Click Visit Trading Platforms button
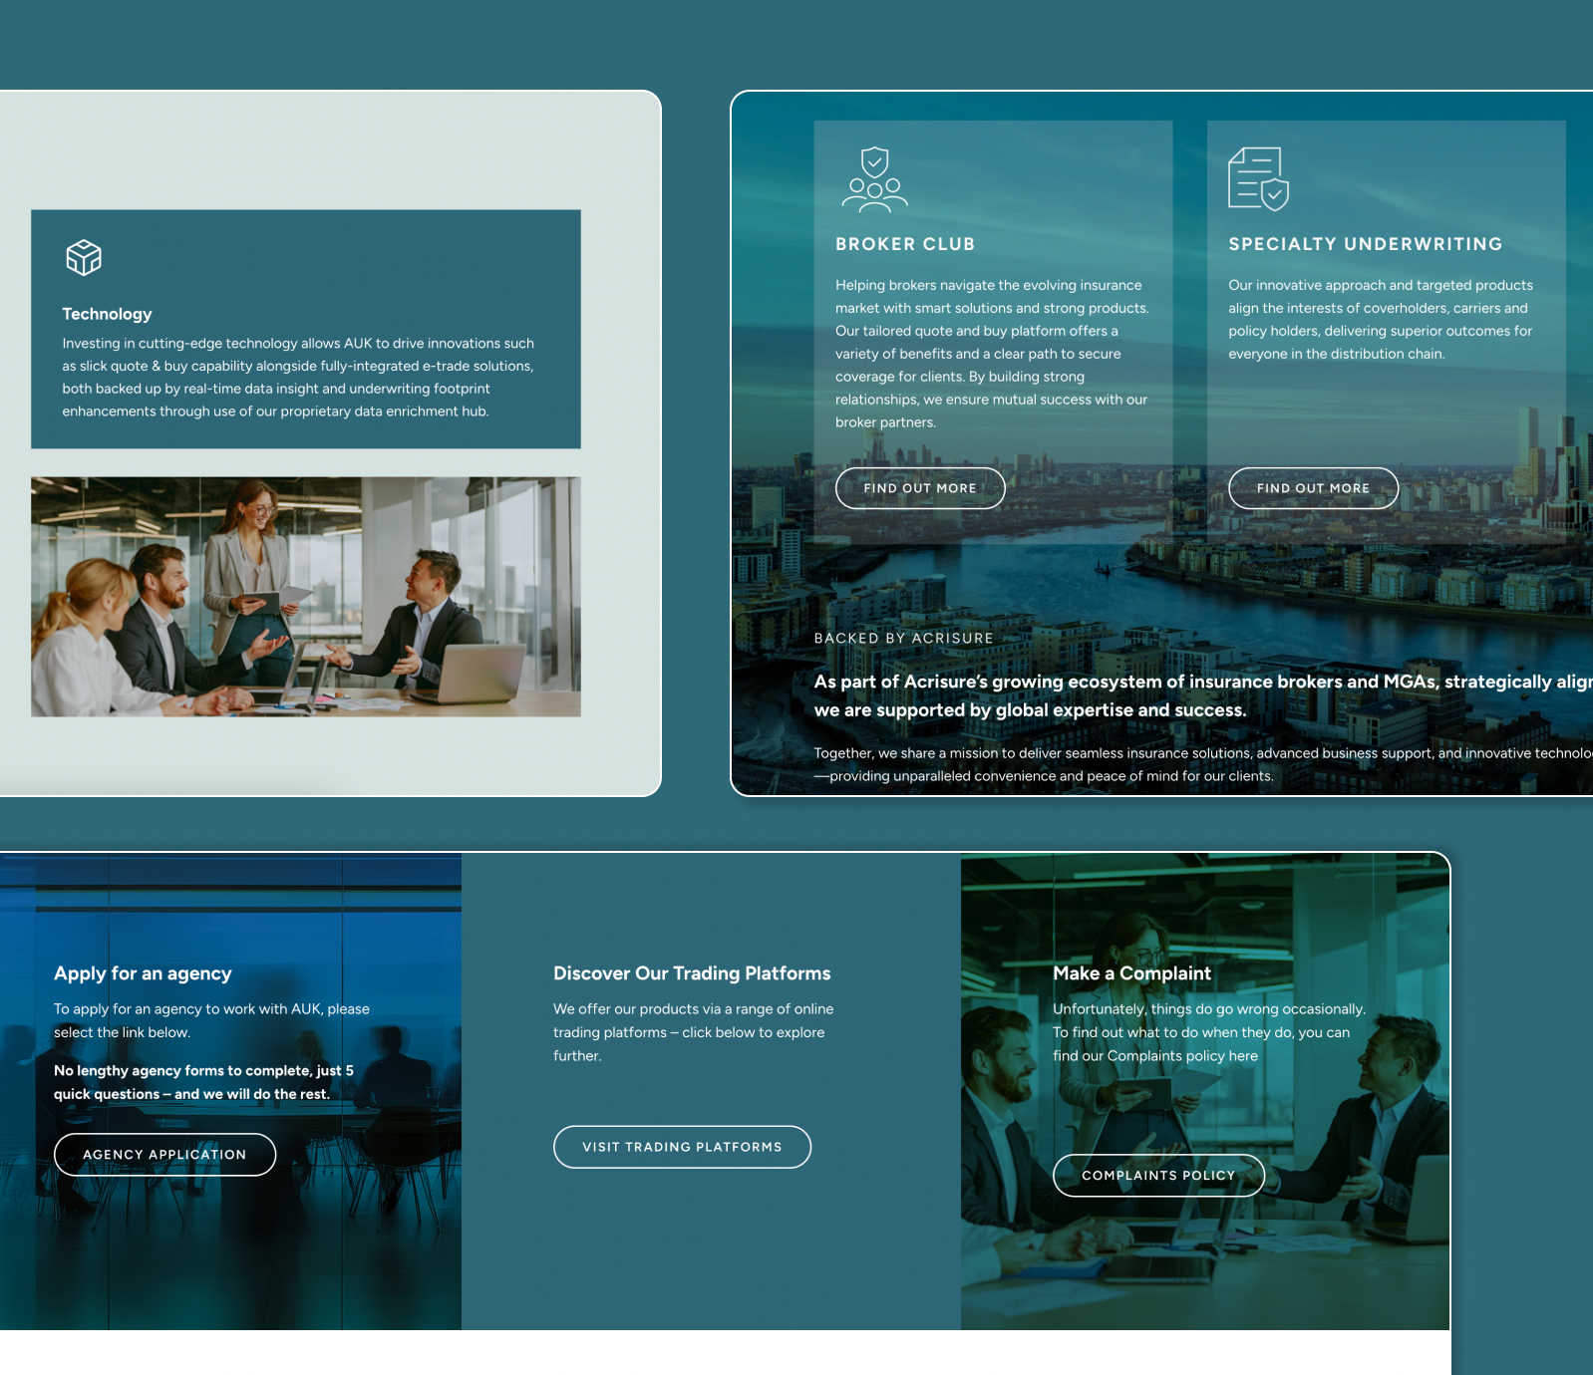The height and width of the screenshot is (1375, 1593). pyautogui.click(x=682, y=1147)
